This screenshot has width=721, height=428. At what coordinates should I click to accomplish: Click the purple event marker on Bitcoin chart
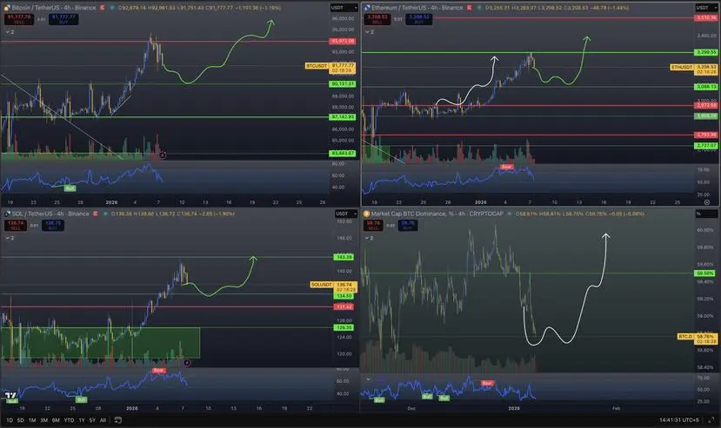tap(163, 155)
